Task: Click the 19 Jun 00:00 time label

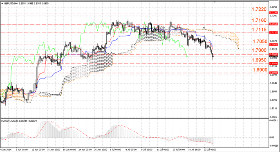Action: click(x=69, y=150)
